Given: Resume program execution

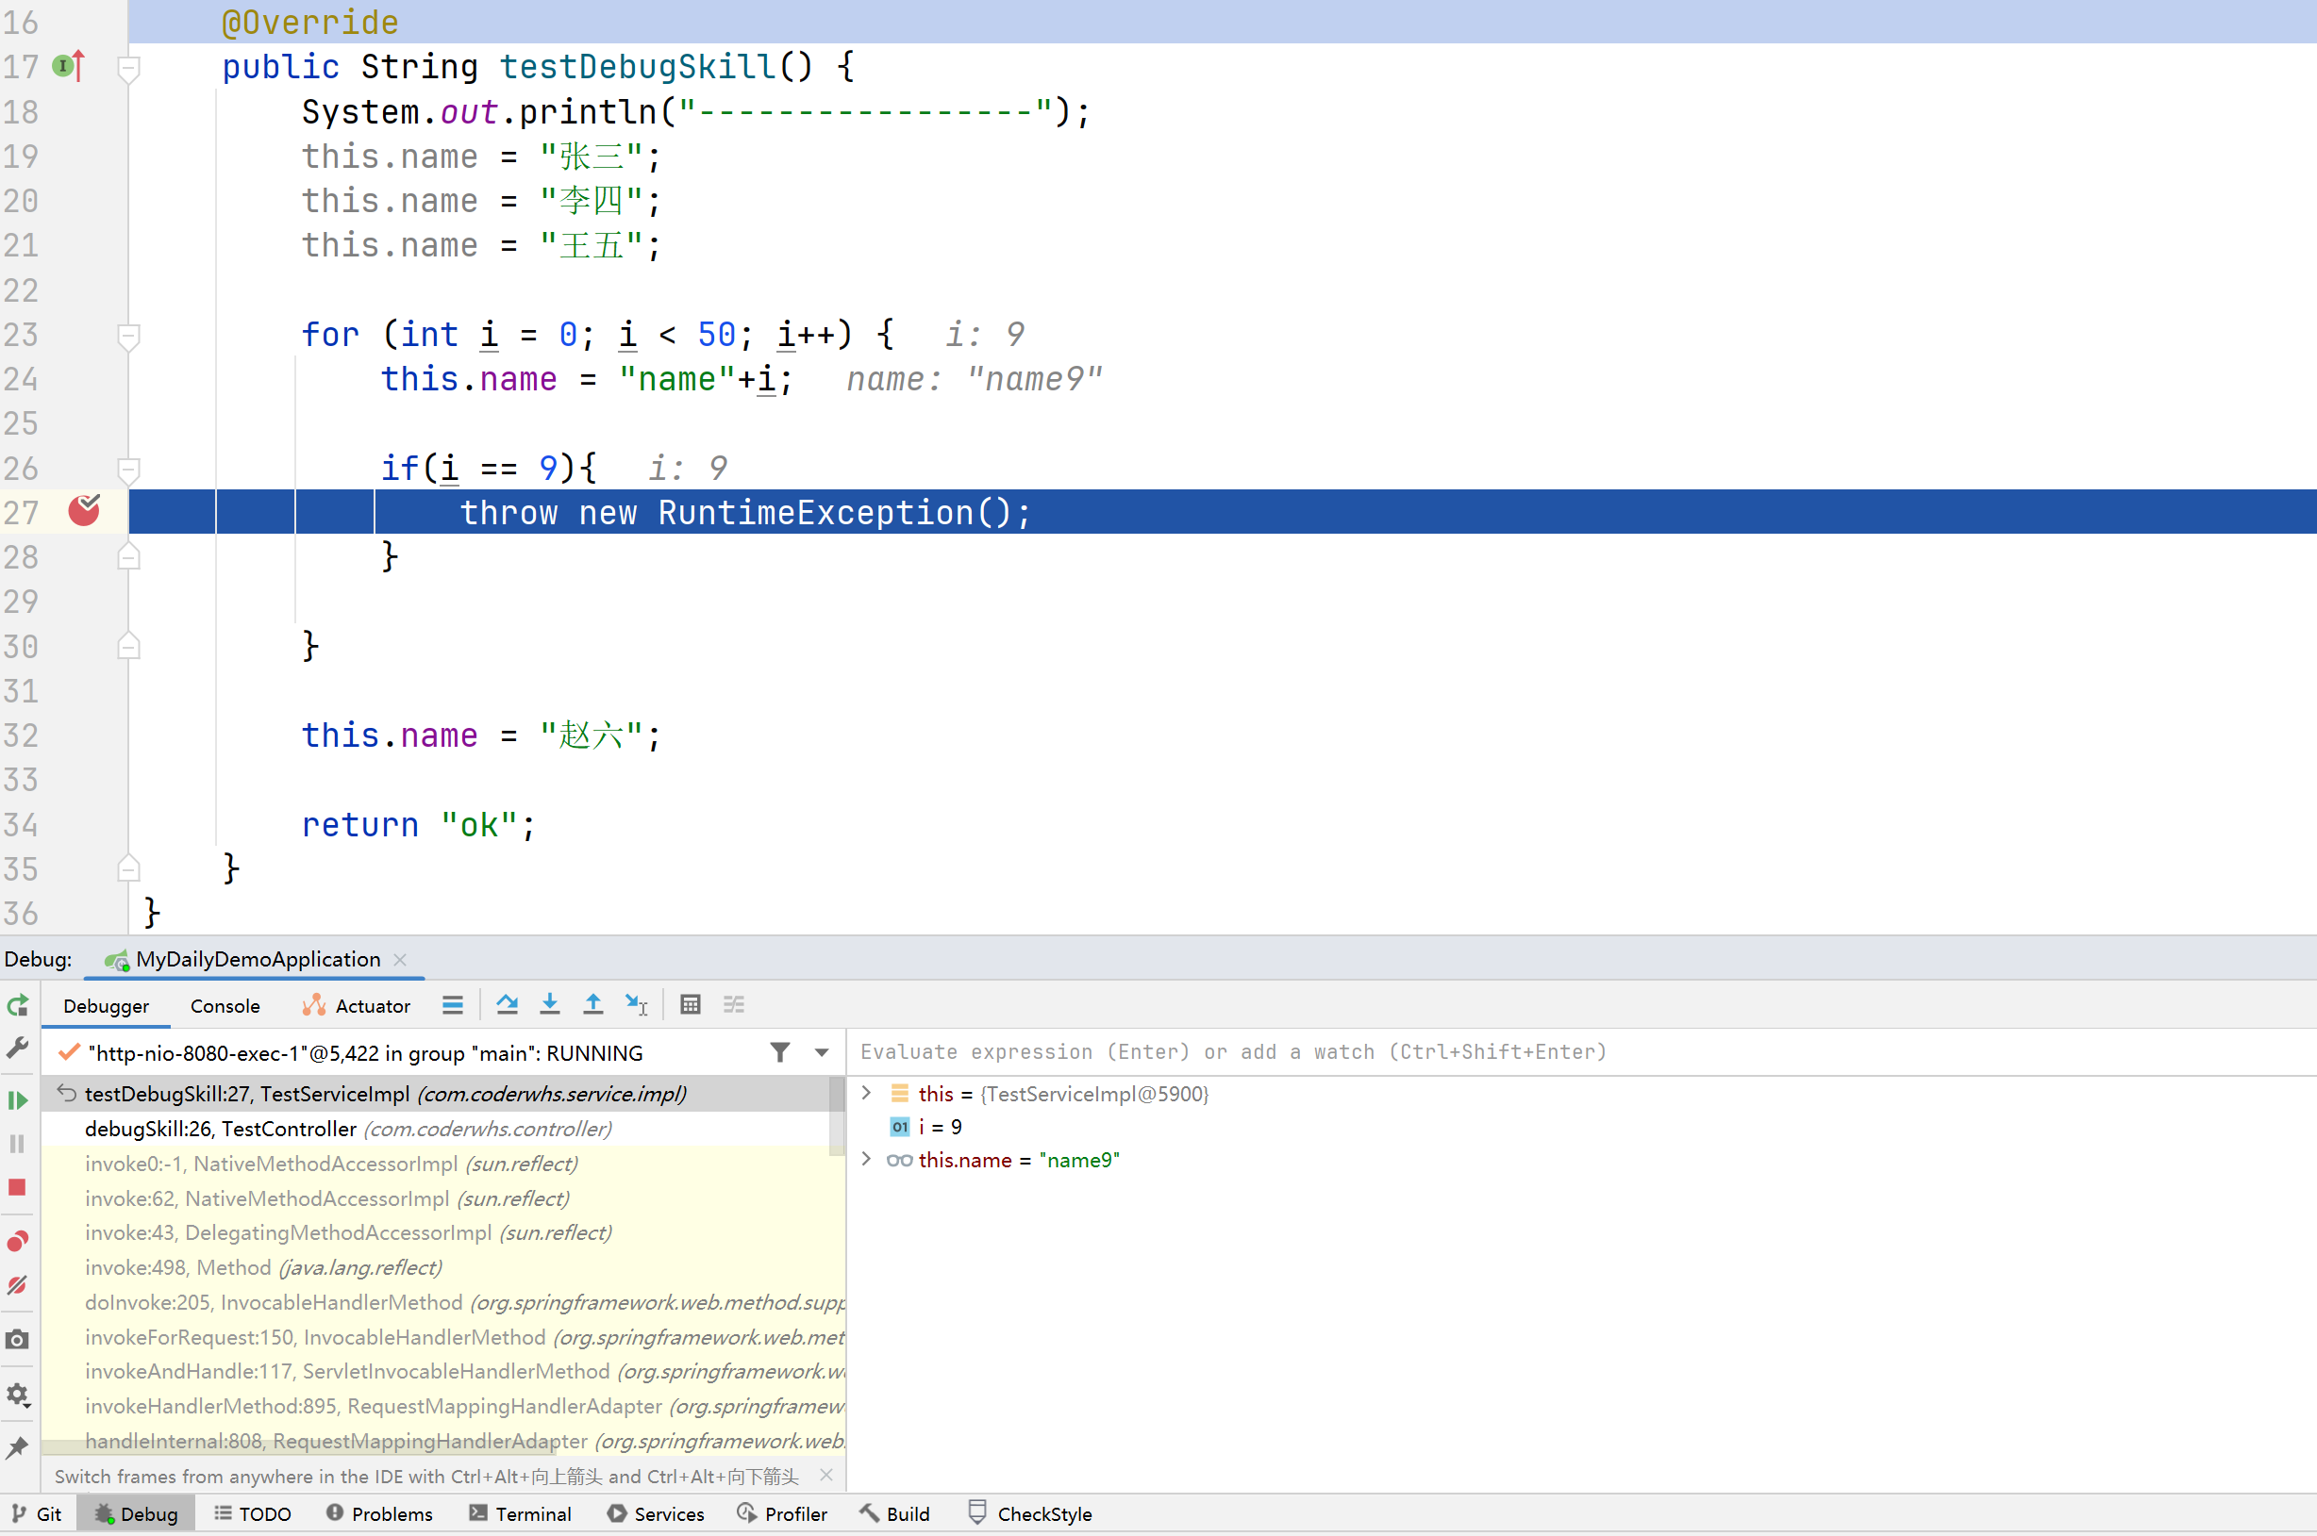Looking at the screenshot, I should point(18,1100).
